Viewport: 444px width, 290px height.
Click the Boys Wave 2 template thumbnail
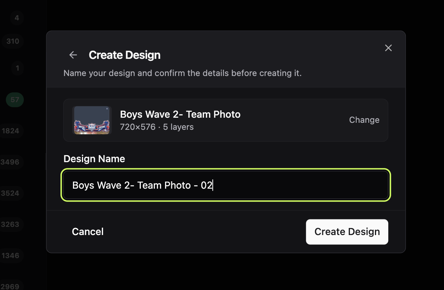(x=92, y=120)
